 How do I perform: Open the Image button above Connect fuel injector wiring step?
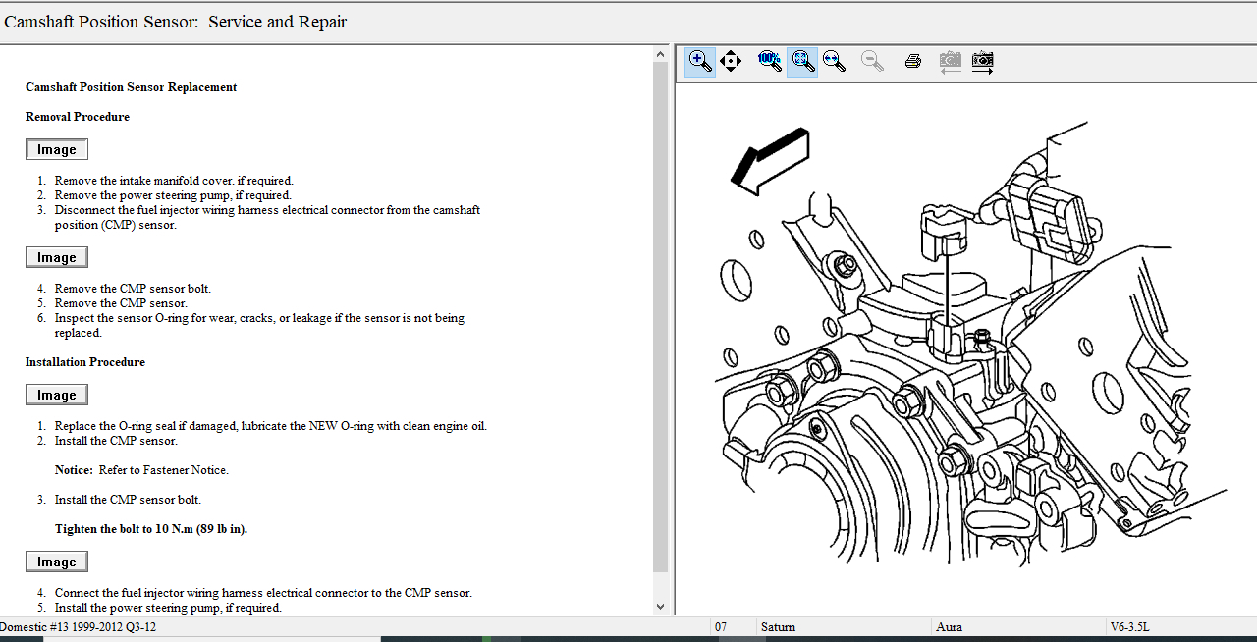(57, 562)
